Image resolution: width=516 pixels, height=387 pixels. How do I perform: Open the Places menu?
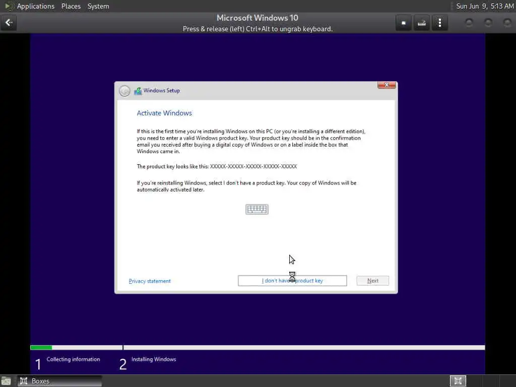tap(71, 6)
